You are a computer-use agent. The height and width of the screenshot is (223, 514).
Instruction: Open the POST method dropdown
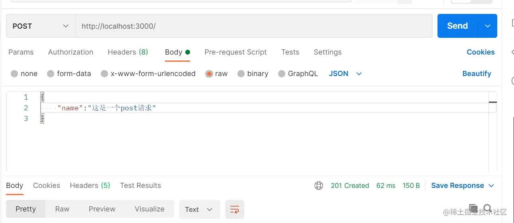pos(41,26)
